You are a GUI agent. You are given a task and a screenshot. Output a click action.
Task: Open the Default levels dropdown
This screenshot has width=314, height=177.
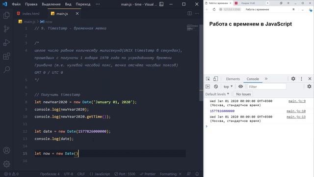tap(217, 94)
